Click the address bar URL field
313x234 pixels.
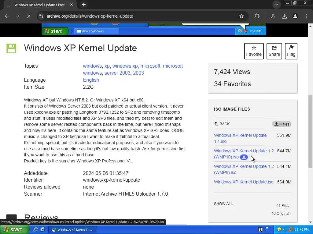pos(140,16)
